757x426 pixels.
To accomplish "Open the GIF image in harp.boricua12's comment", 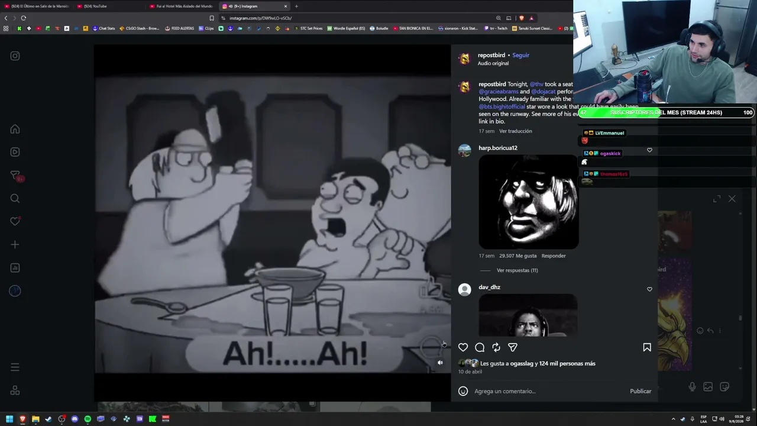I will [529, 202].
